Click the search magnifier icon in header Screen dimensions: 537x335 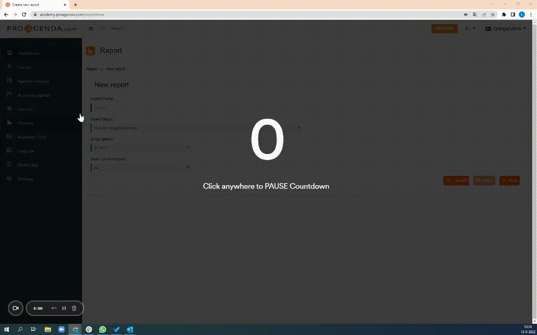click(x=103, y=28)
